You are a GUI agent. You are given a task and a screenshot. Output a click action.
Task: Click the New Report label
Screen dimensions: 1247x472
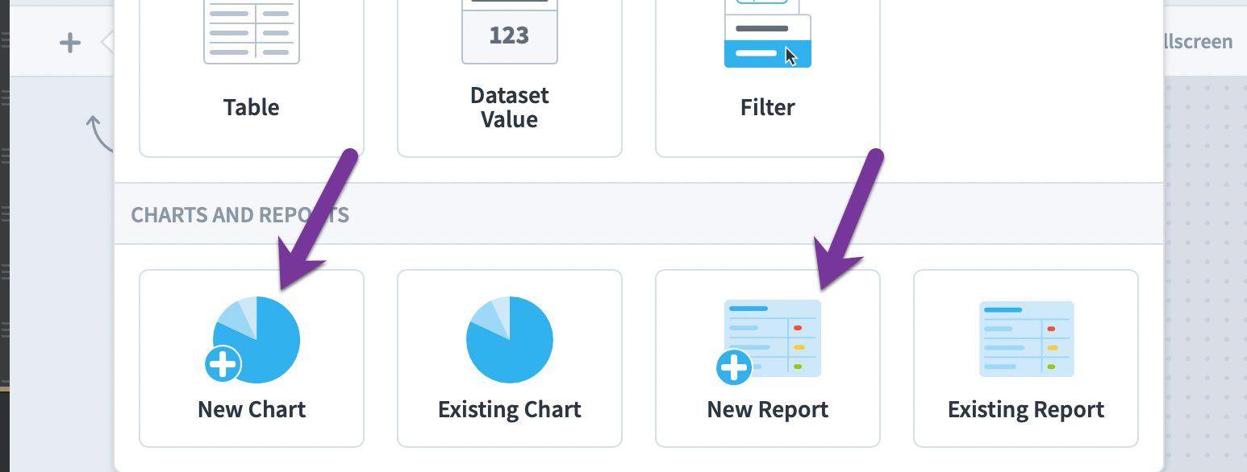[x=768, y=409]
